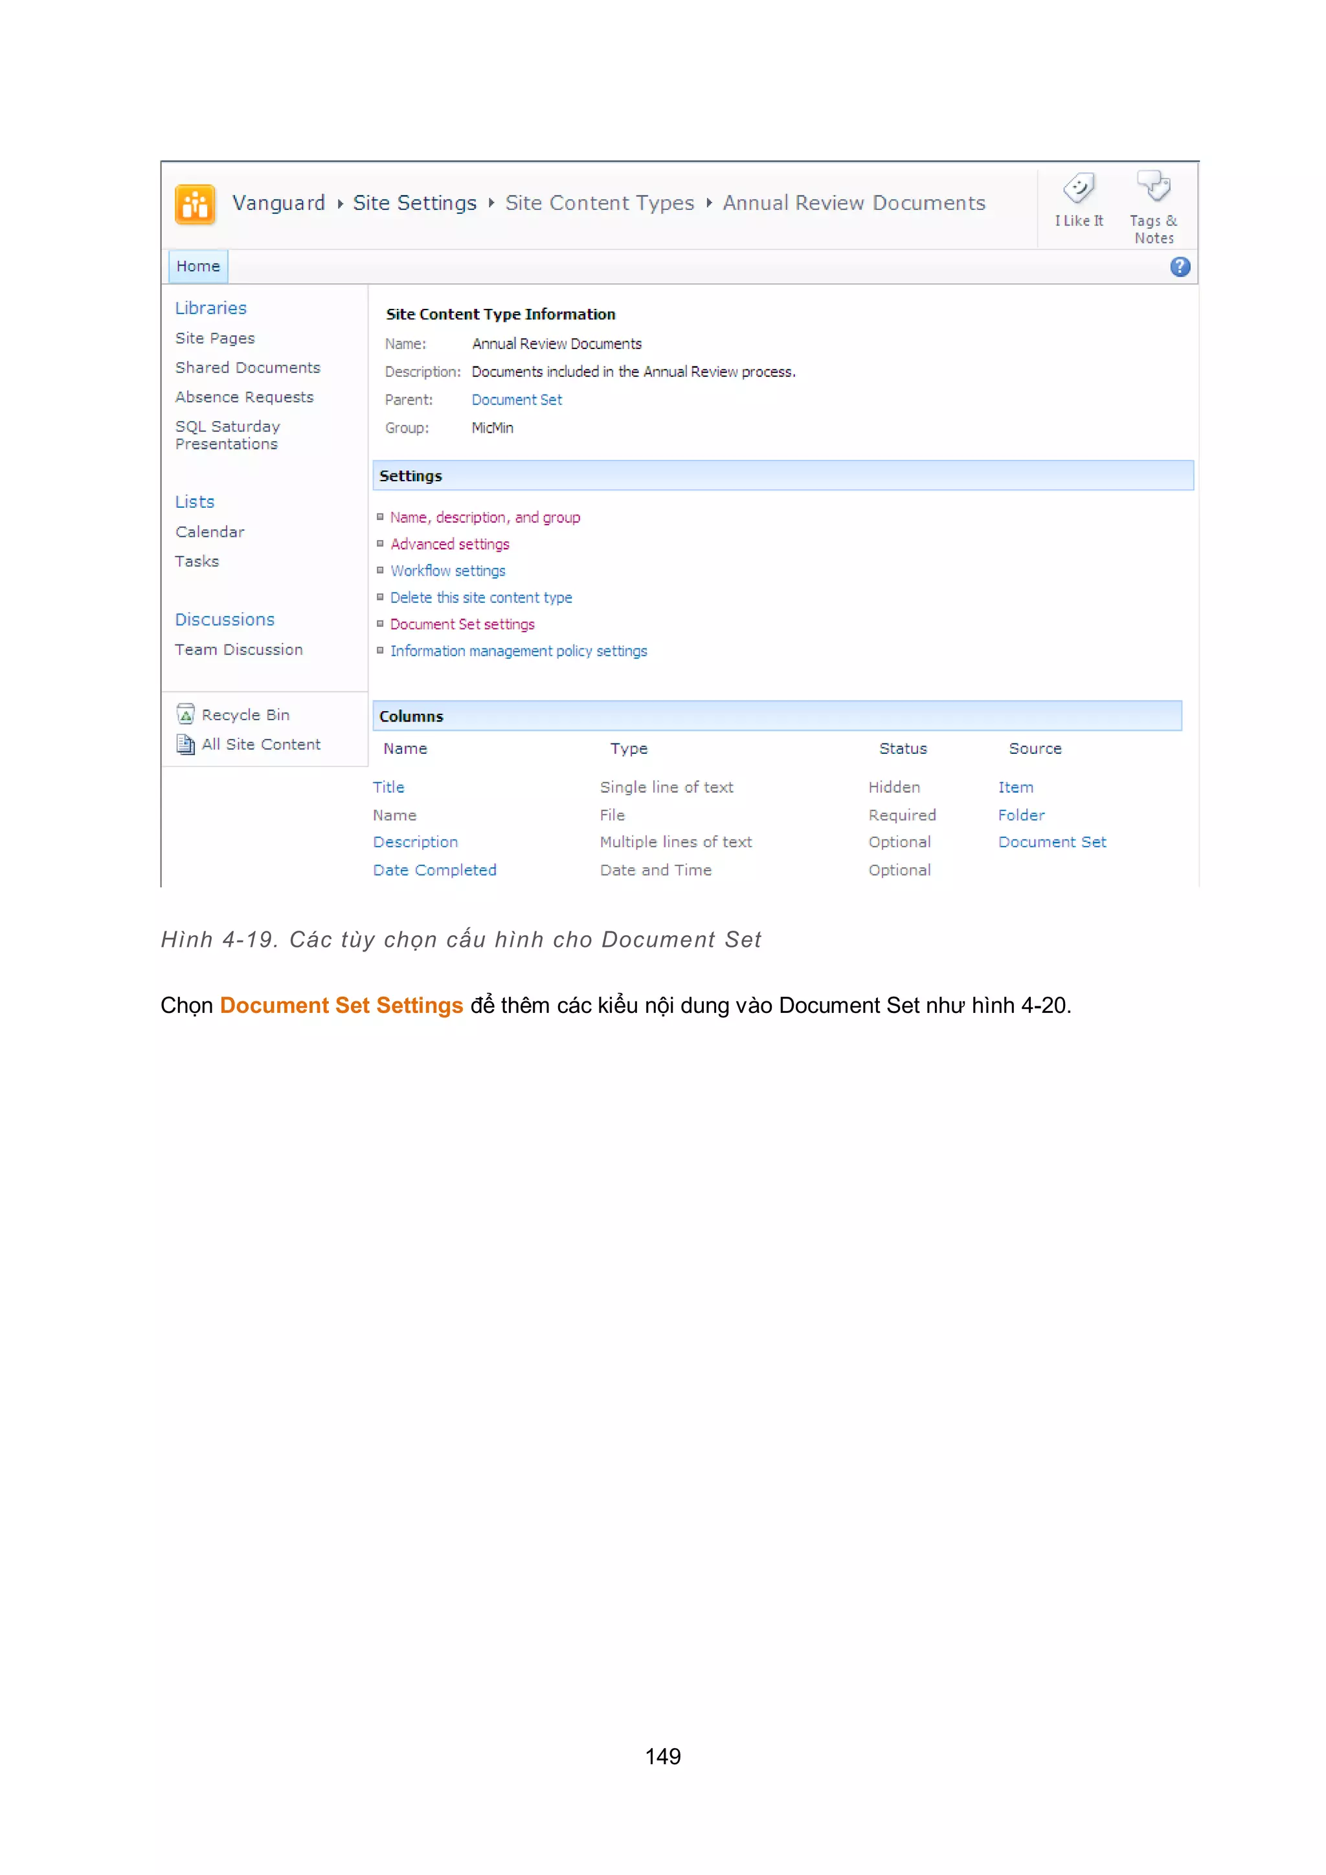1326x1875 pixels.
Task: Click Name, description, and group link
Action: click(485, 517)
